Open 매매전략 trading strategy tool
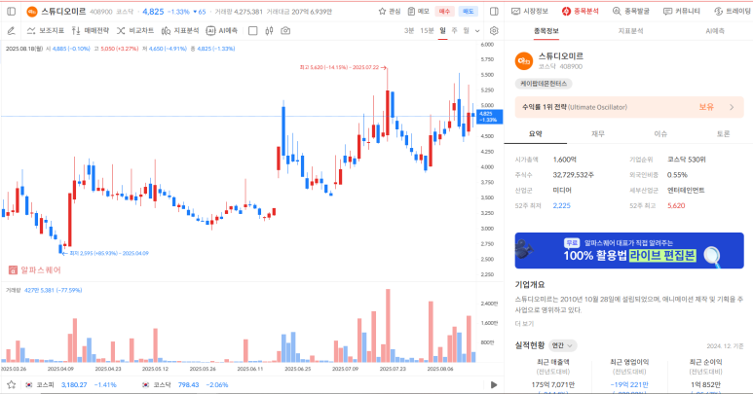This screenshot has height=394, width=753. [x=91, y=31]
